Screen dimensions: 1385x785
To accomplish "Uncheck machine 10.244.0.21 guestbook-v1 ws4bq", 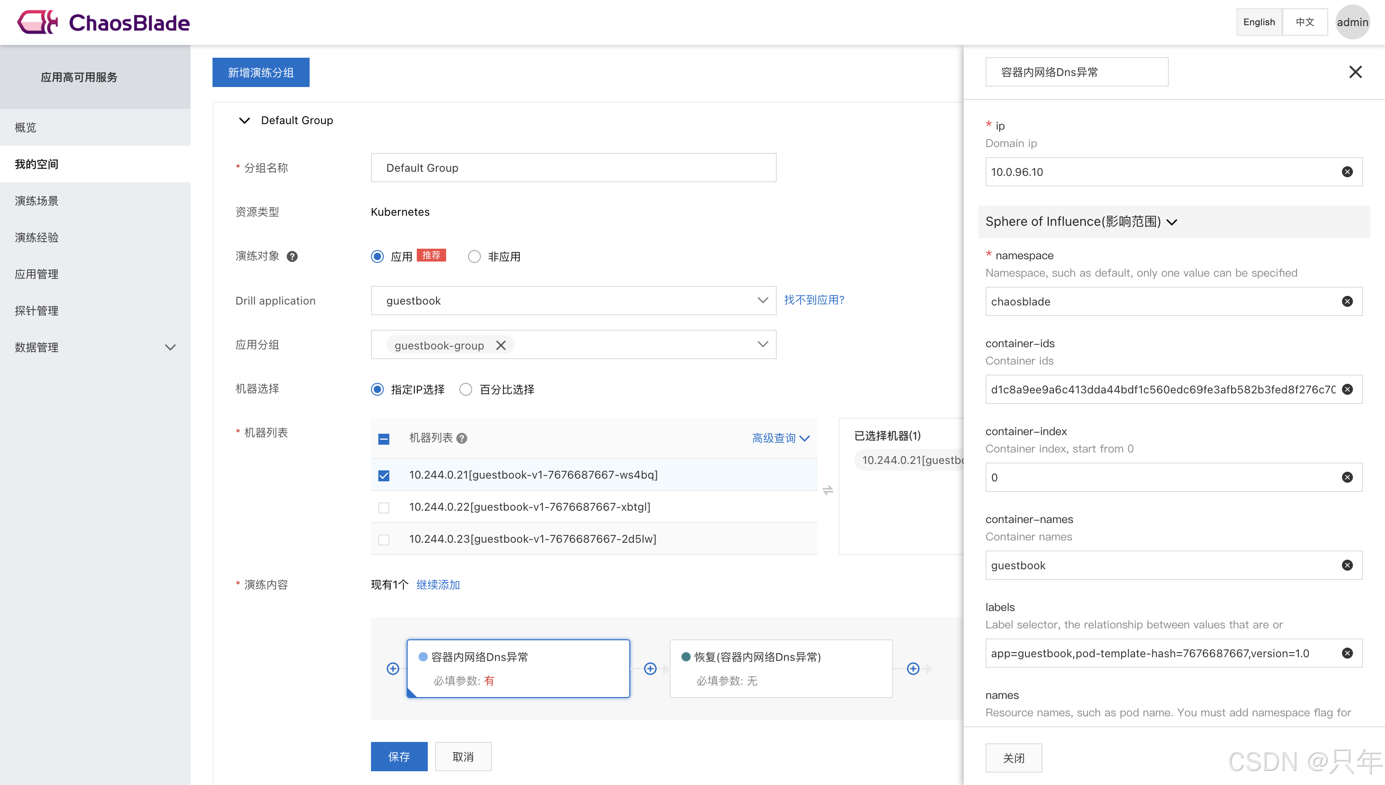I will (x=383, y=475).
